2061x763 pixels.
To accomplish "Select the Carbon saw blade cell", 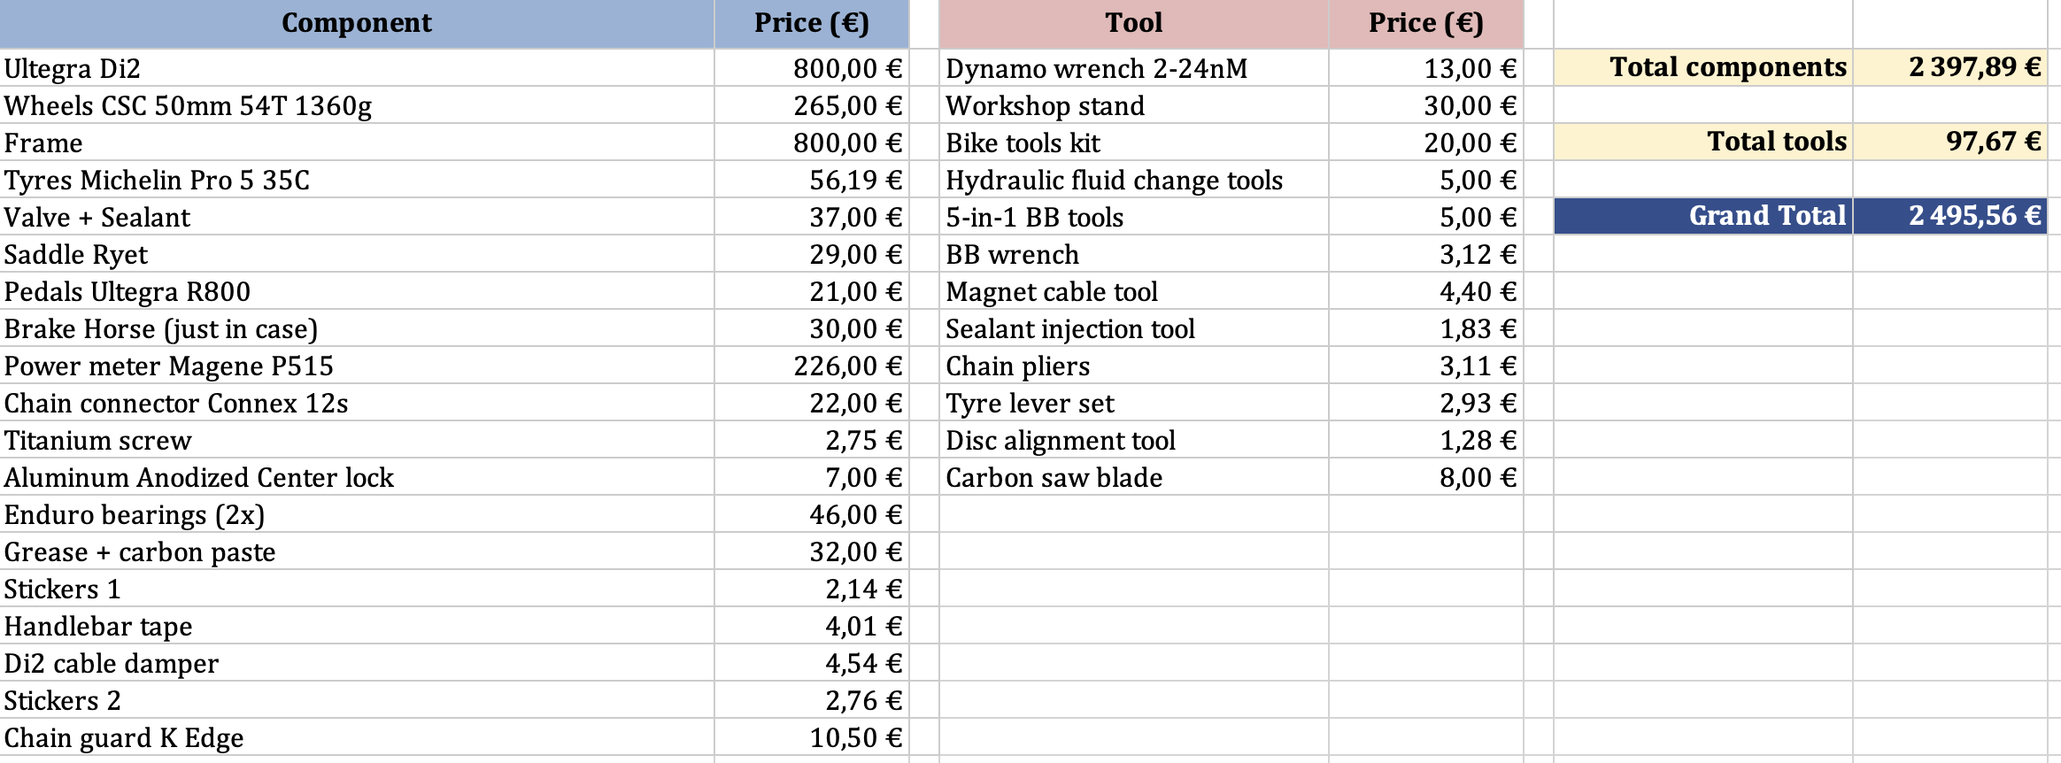I will click(x=1134, y=477).
